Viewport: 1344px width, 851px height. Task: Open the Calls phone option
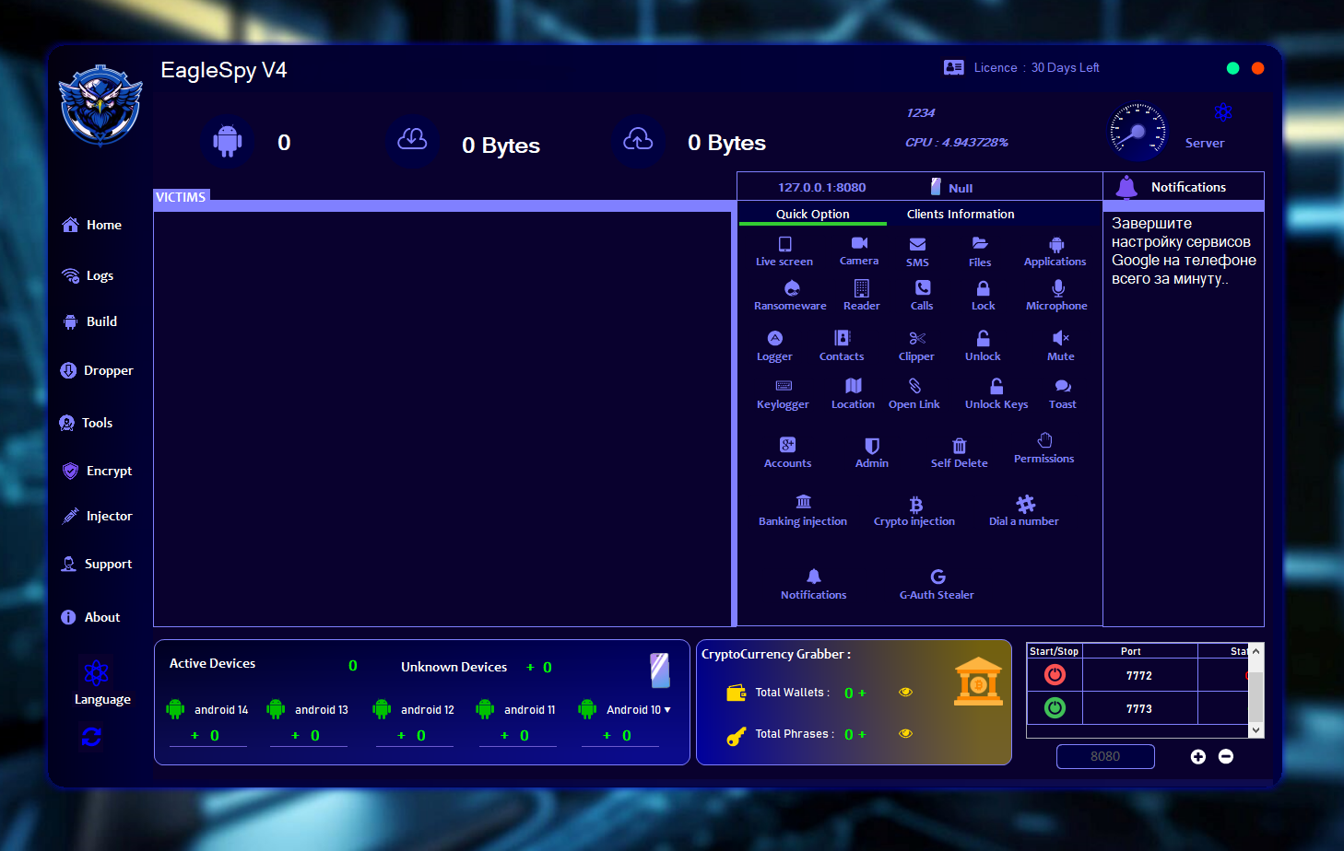pyautogui.click(x=922, y=295)
